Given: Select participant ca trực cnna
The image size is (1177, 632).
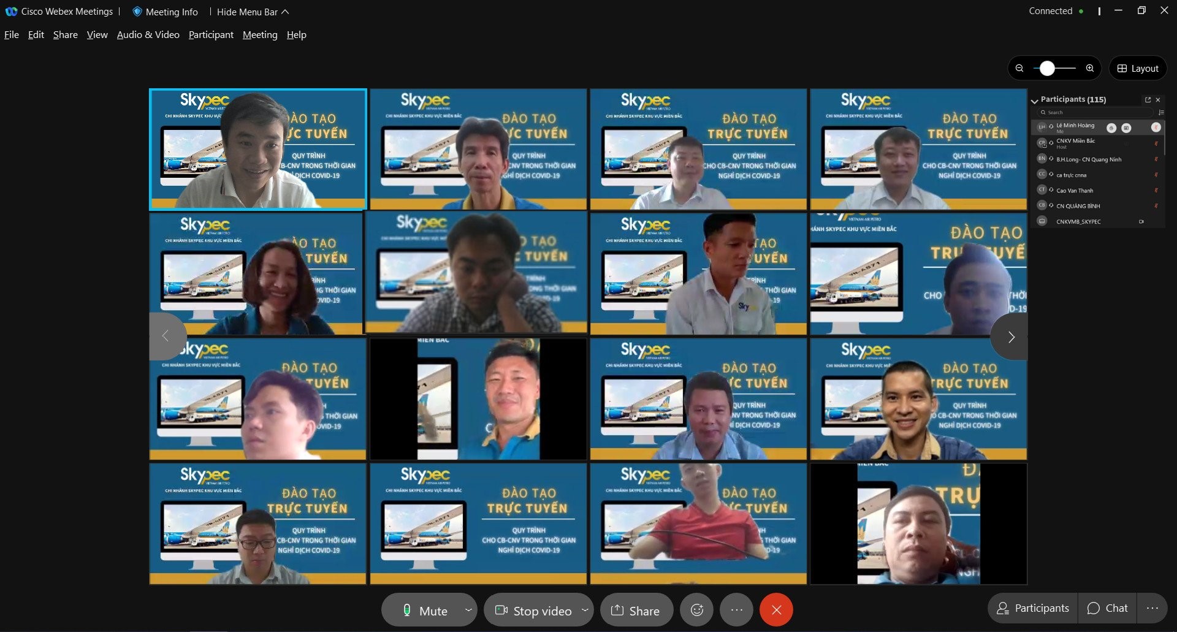Looking at the screenshot, I should (1098, 175).
